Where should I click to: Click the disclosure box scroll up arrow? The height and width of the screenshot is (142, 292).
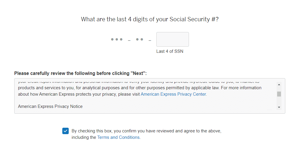tap(279, 85)
